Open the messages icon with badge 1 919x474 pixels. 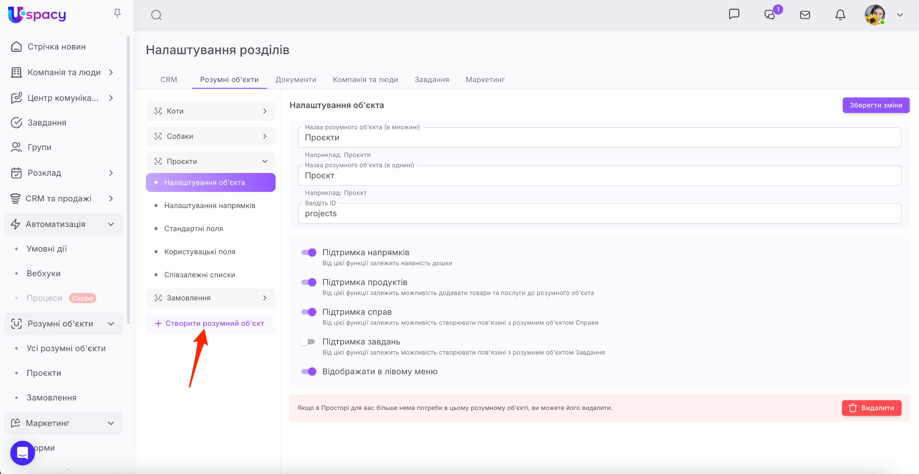[x=770, y=15]
